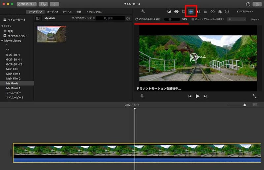The height and width of the screenshot is (170, 264).
Task: Show the clip information icon
Action: click(x=227, y=12)
